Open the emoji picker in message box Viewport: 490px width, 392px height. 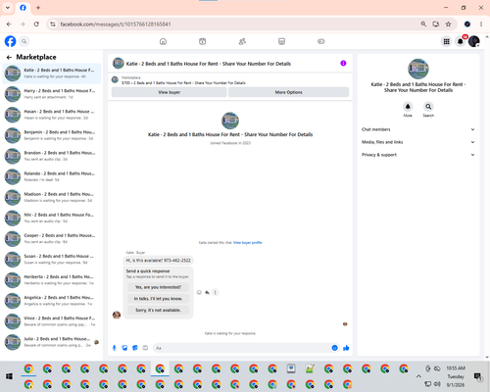pyautogui.click(x=334, y=348)
